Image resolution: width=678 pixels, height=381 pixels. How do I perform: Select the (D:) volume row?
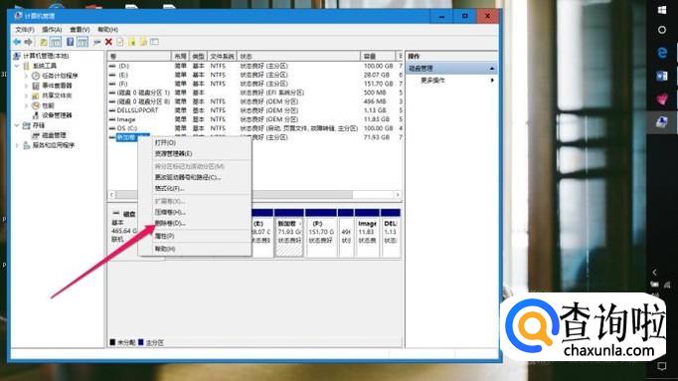coord(255,66)
